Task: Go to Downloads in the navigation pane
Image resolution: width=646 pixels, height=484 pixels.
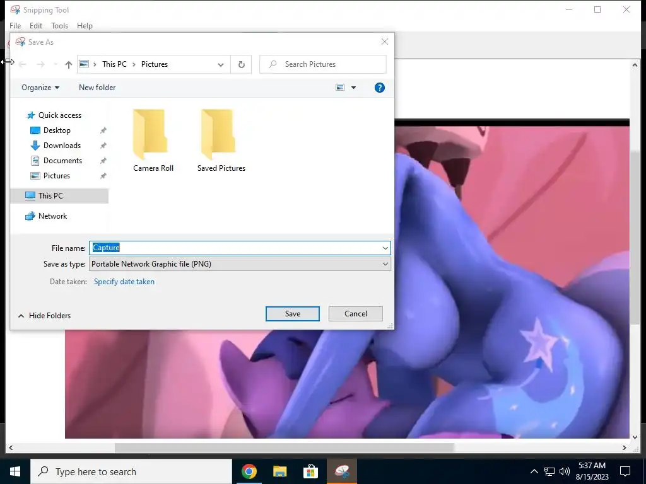Action: point(62,146)
